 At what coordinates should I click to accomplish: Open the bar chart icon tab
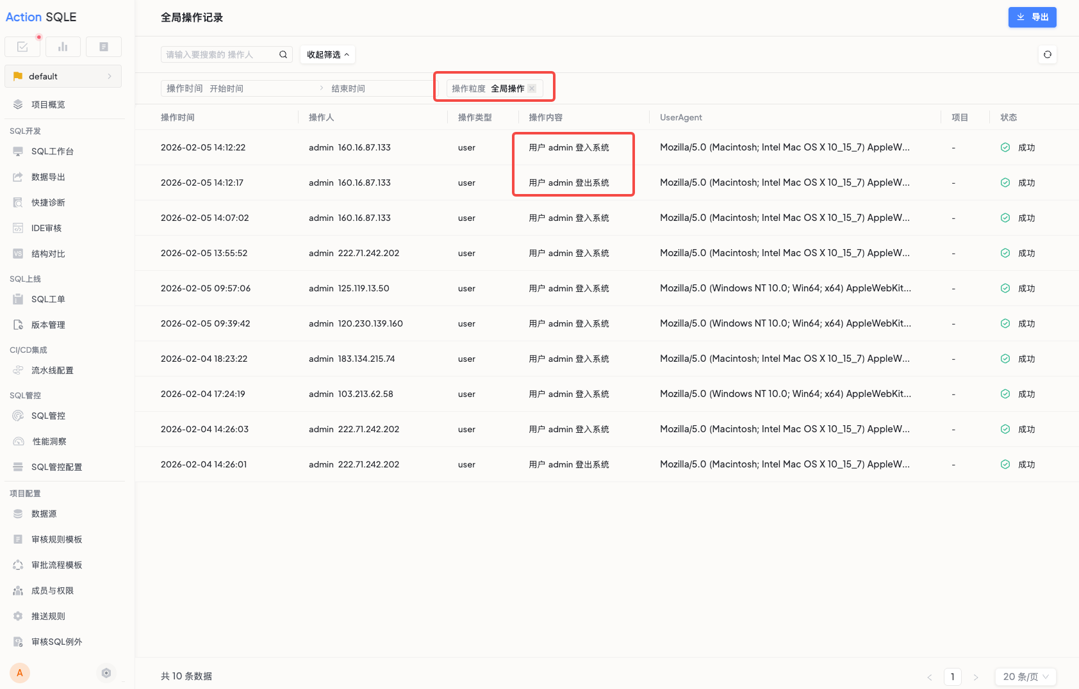(x=63, y=47)
